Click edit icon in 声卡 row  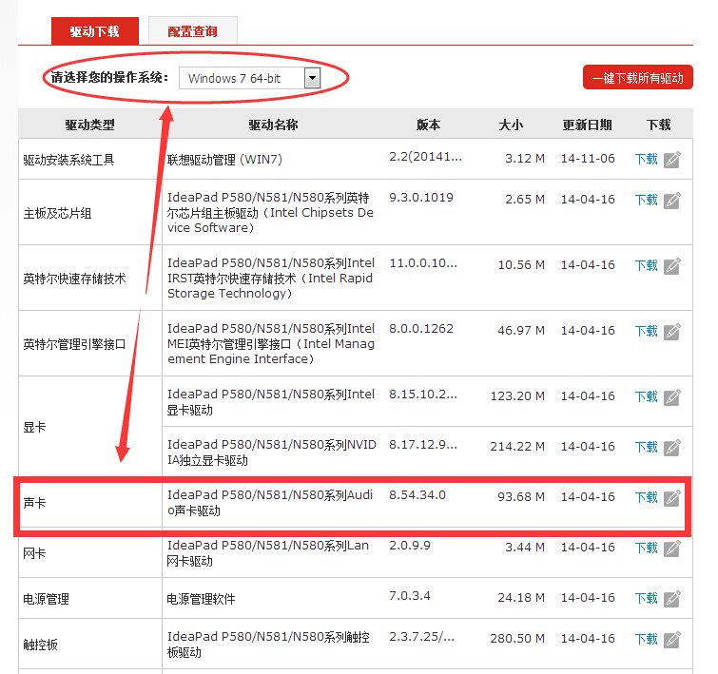pyautogui.click(x=671, y=498)
